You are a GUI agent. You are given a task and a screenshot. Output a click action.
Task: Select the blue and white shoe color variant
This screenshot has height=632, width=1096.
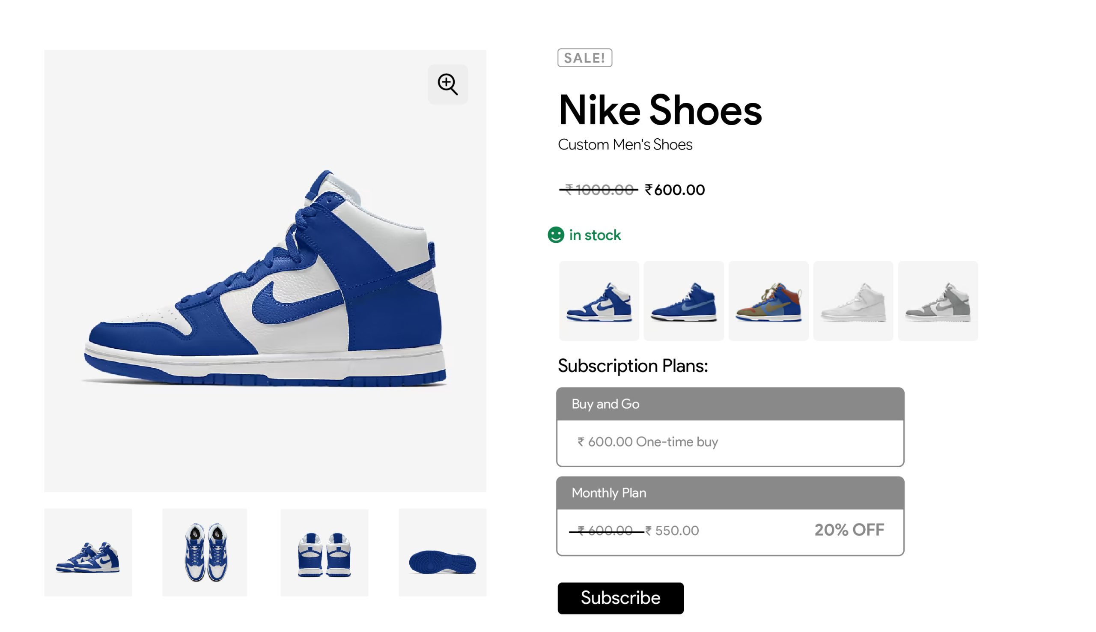point(599,301)
